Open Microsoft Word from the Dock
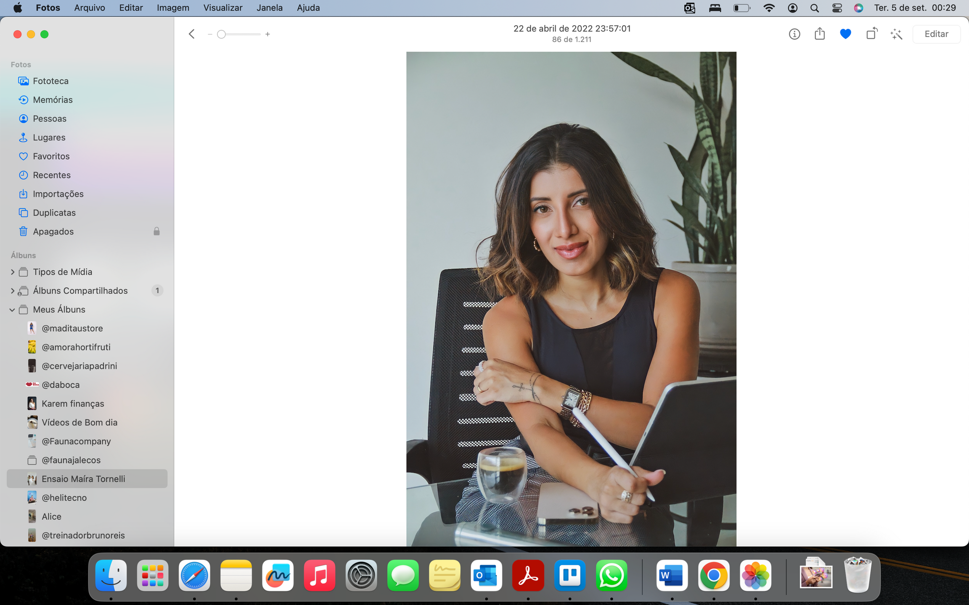 click(x=672, y=575)
